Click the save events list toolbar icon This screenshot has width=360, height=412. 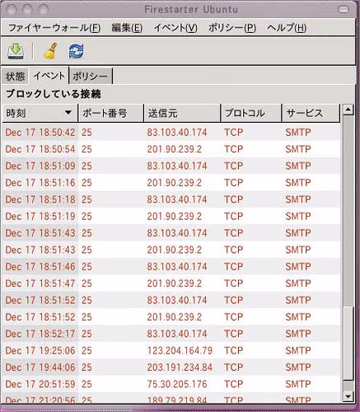coord(16,51)
